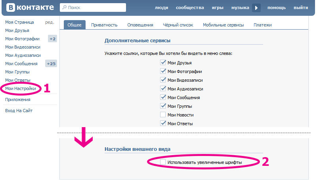Click the Использовать увеличенные шрифты label text

click(x=204, y=162)
